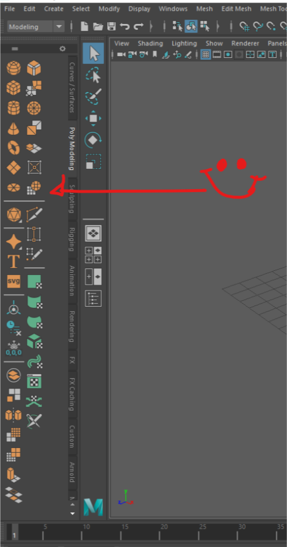The width and height of the screenshot is (287, 547).
Task: Open the shelf hamburger menu
Action: pos(15,49)
